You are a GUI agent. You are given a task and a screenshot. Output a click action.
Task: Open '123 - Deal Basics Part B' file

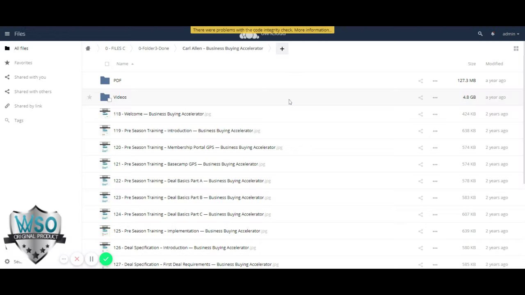(192, 197)
